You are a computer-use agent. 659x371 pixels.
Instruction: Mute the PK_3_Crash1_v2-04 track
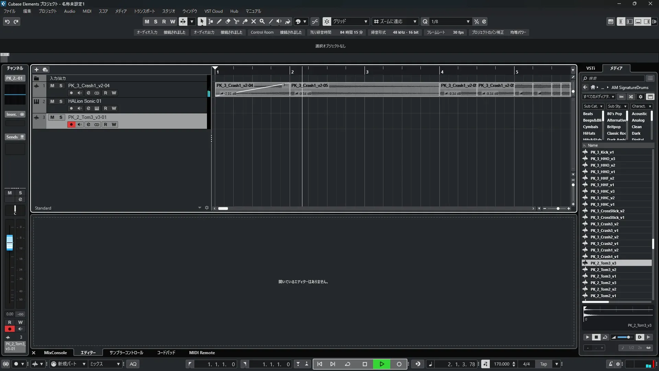point(52,86)
